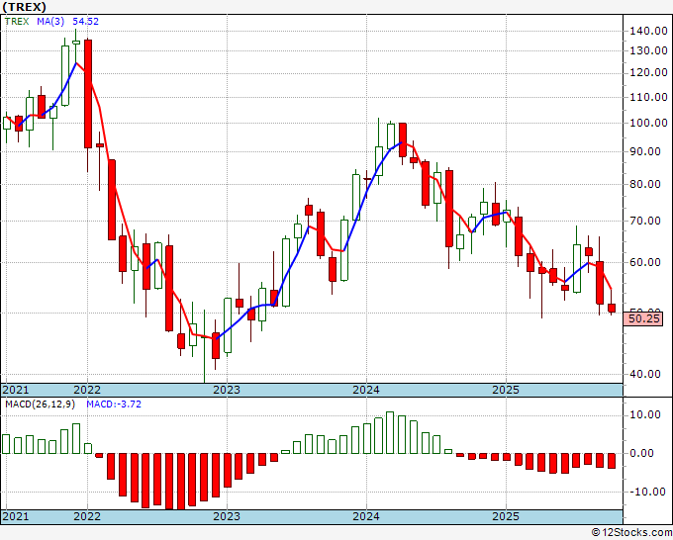Click the 12Stocks.com copyright text
The height and width of the screenshot is (540, 673).
[x=631, y=532]
